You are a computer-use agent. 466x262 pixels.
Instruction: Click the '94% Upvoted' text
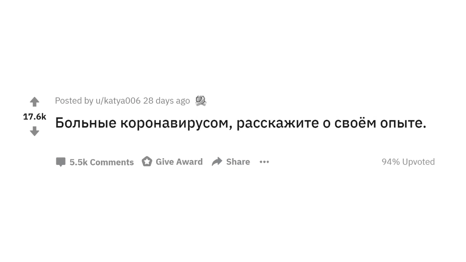tap(408, 162)
